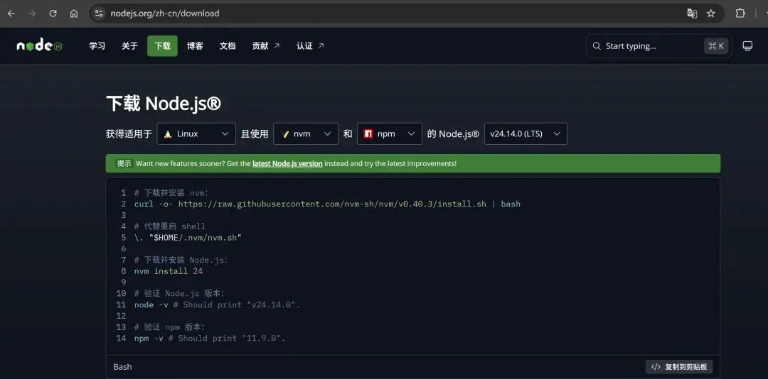Click the curl install command line
The image size is (768, 379).
click(x=327, y=204)
